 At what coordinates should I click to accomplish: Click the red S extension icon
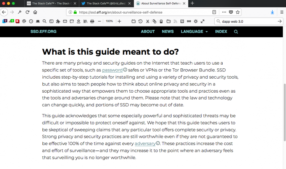coord(18,21)
